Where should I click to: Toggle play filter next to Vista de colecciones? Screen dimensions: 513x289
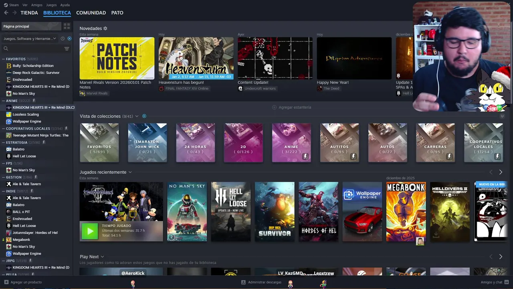tap(144, 116)
